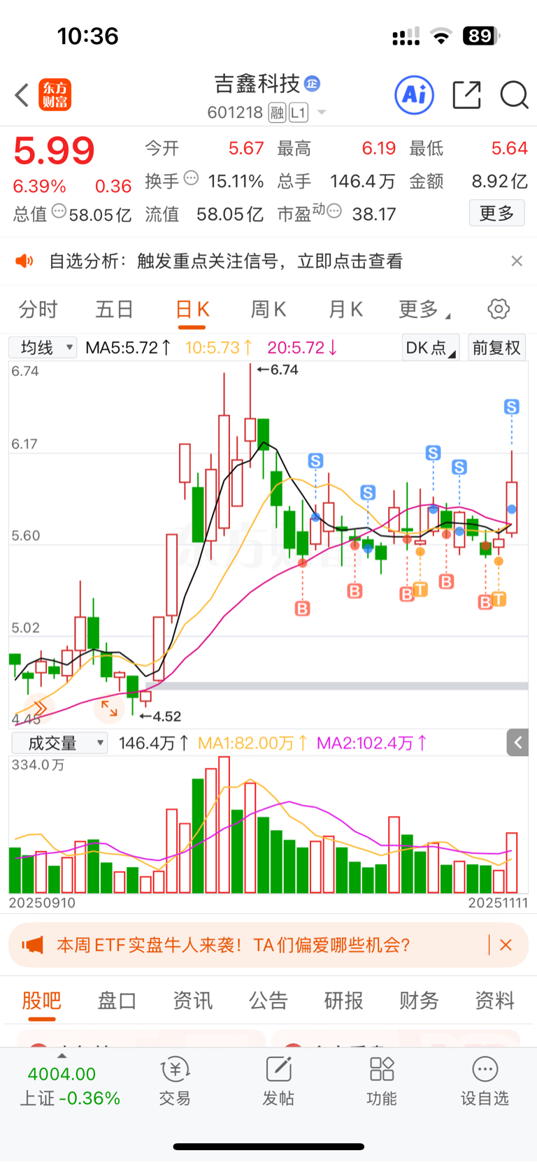Screen dimensions: 537x1162
Task: Tap the megaphone icon in ETF banner
Action: (32, 945)
